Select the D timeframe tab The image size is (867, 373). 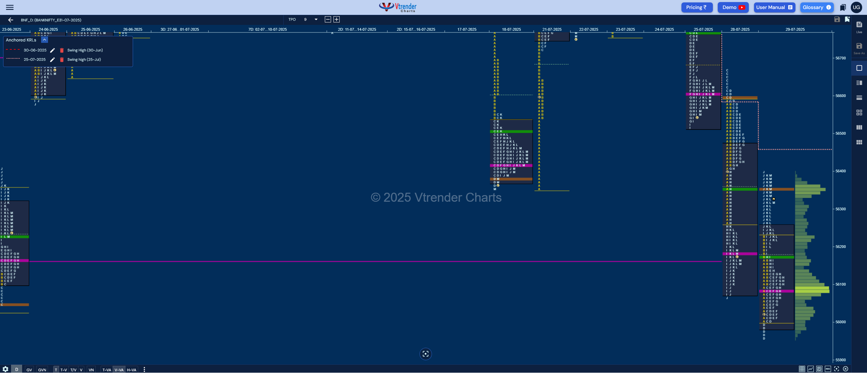tap(17, 370)
